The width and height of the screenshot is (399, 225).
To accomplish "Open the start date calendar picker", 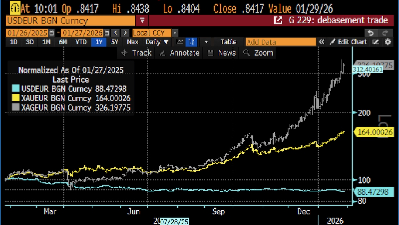I will click(52, 33).
